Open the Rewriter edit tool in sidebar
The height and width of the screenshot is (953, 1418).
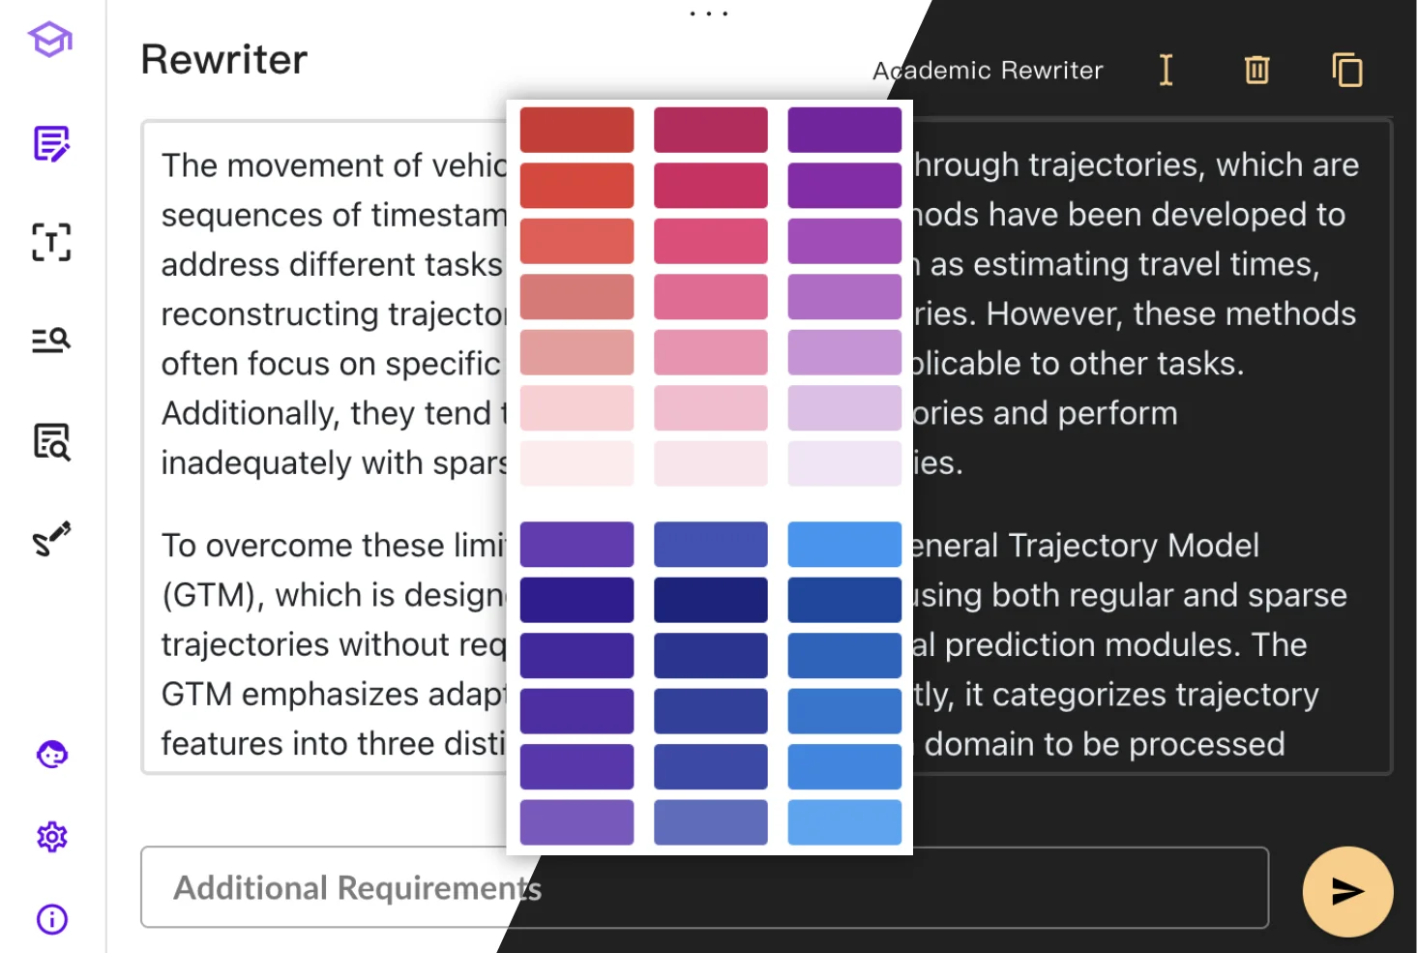(50, 144)
